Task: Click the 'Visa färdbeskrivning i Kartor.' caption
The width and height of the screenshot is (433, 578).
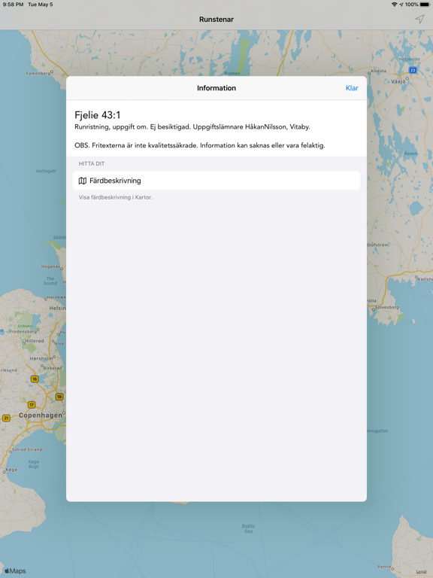Action: point(115,197)
